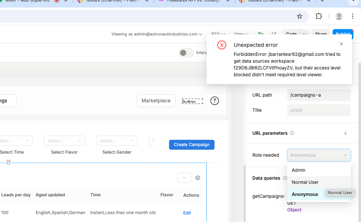The width and height of the screenshot is (361, 222).
Task: Open the Role needed dropdown
Action: (319, 155)
